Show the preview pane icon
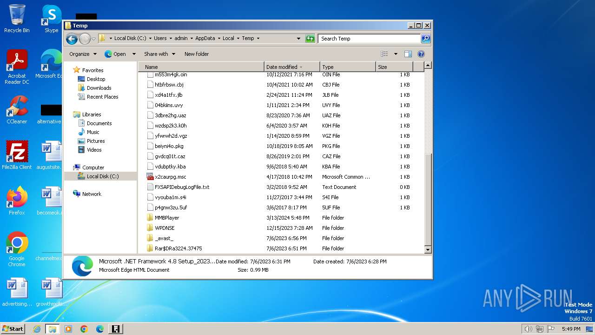595x335 pixels. coord(408,54)
